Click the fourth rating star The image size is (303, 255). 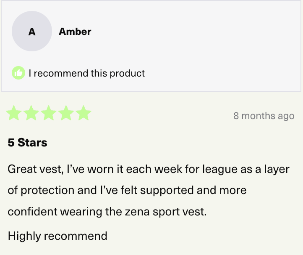66,113
